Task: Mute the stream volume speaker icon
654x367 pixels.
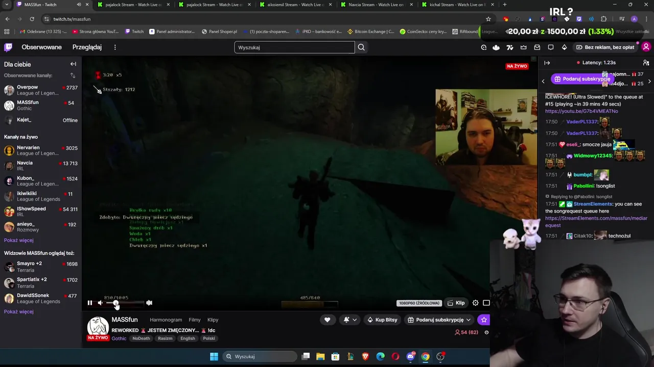Action: (x=100, y=303)
